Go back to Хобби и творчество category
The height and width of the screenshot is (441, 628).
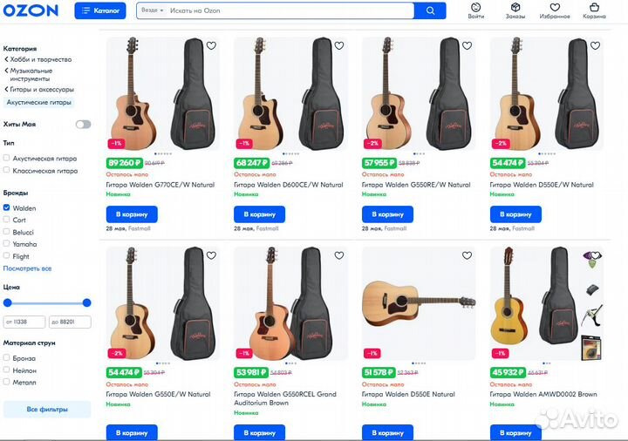coord(39,59)
